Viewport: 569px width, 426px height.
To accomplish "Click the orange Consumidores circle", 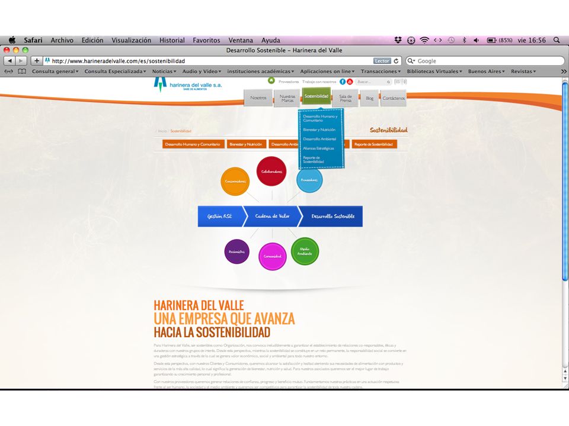I will (x=235, y=181).
